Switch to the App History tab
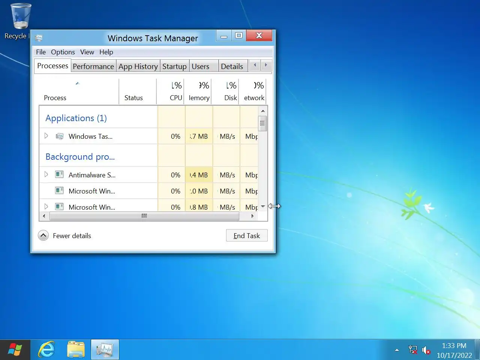Image resolution: width=480 pixels, height=360 pixels. pos(138,66)
